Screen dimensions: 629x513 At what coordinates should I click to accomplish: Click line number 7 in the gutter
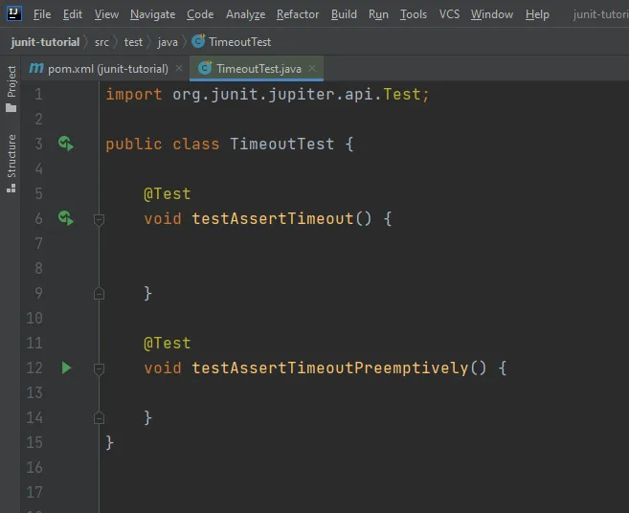click(38, 243)
